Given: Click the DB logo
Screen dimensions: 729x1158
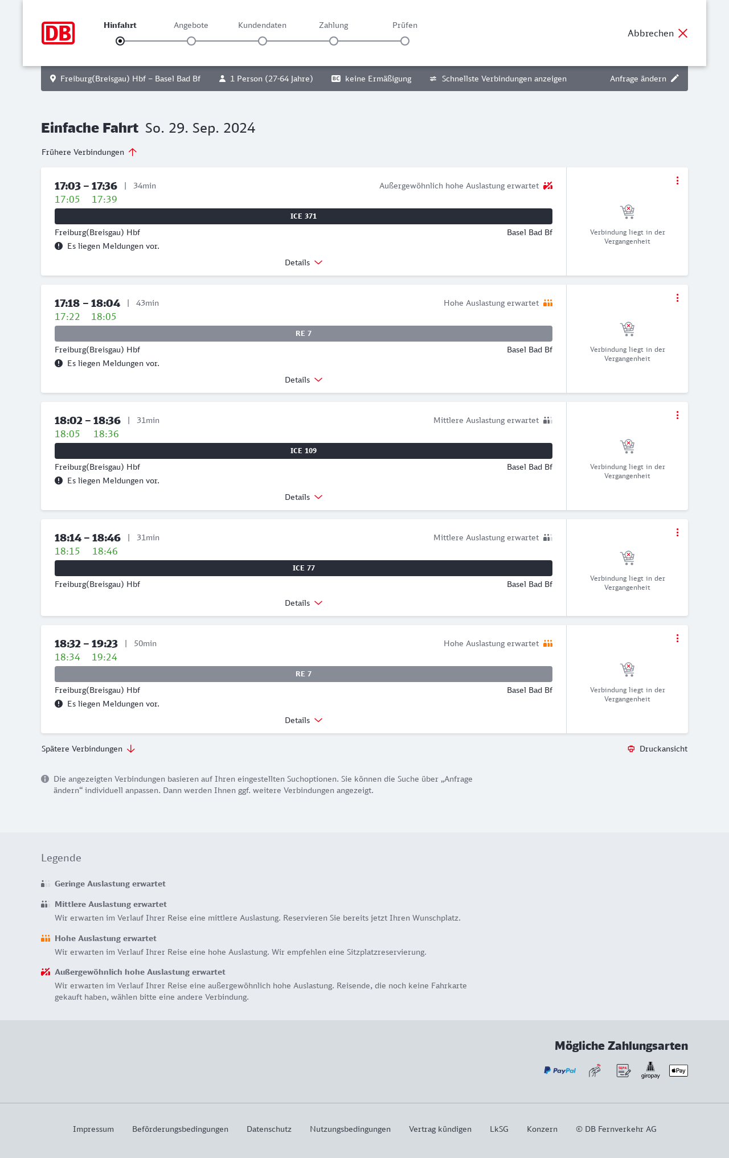Looking at the screenshot, I should pos(58,33).
